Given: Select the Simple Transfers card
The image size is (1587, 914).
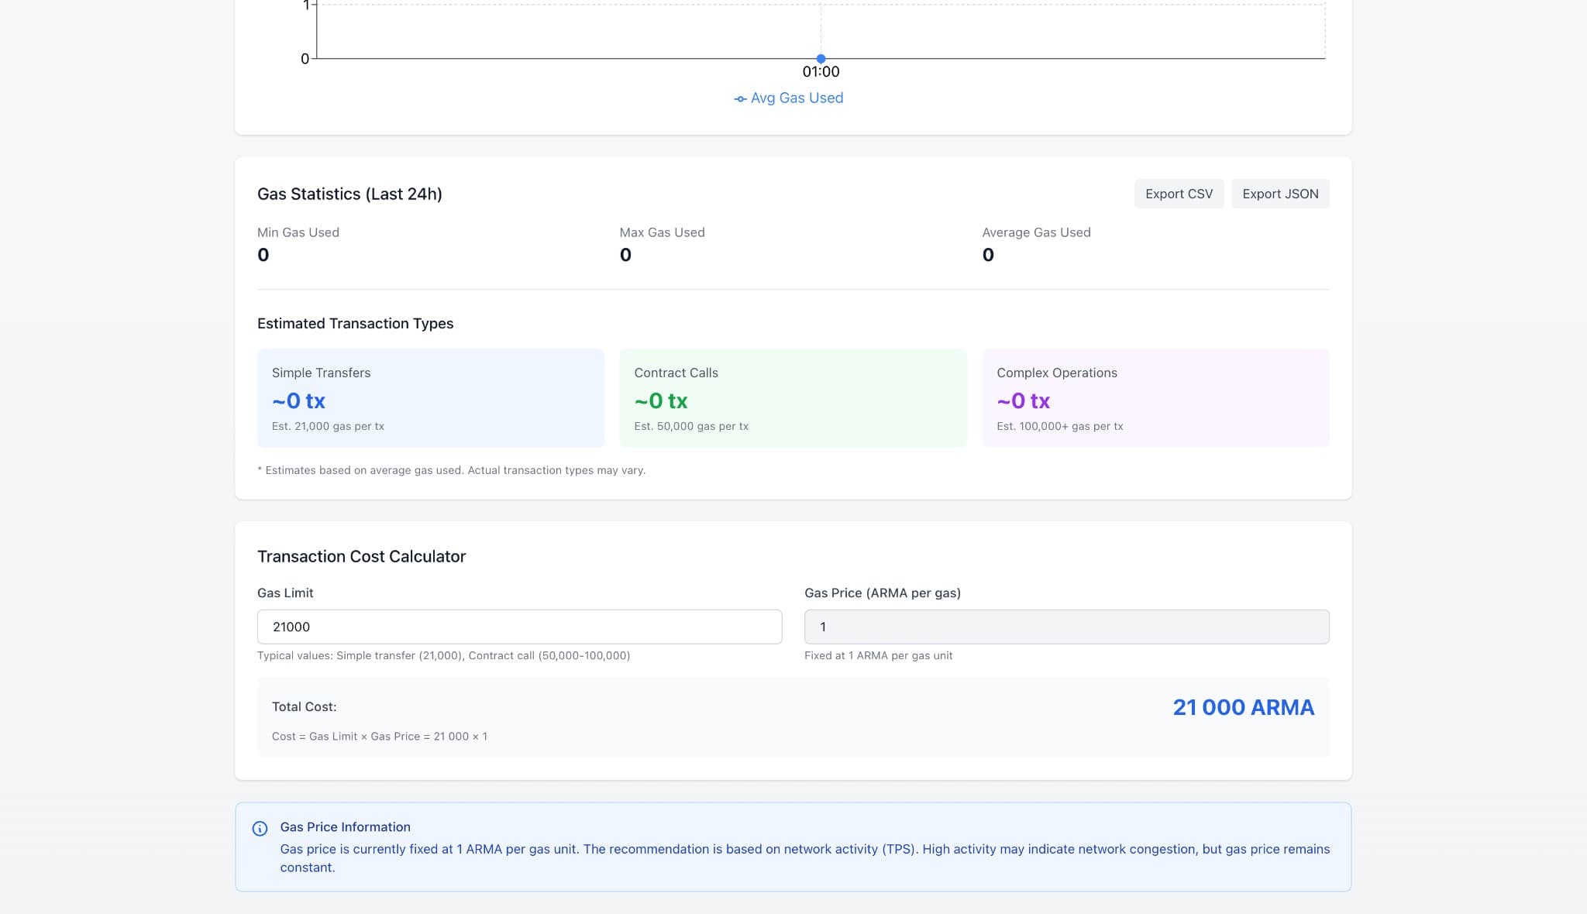Looking at the screenshot, I should (x=430, y=398).
